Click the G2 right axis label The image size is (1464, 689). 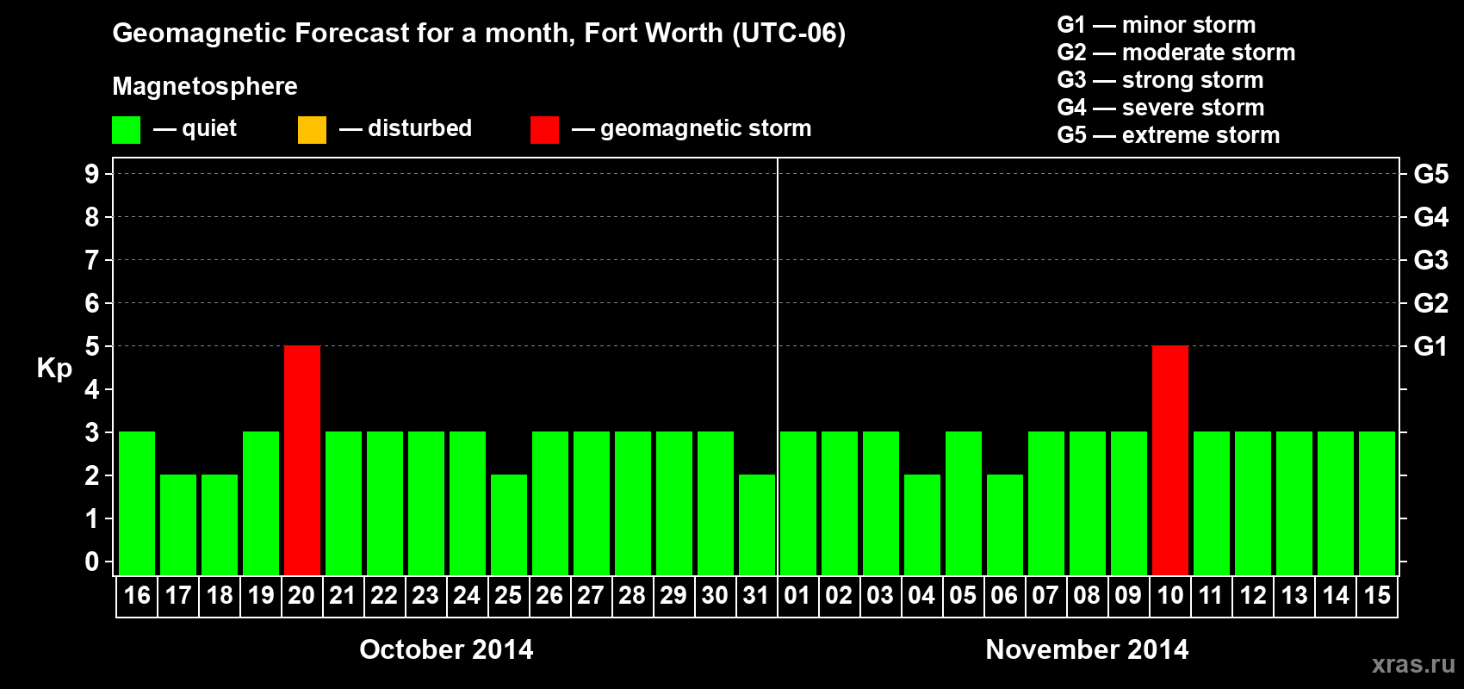point(1431,303)
